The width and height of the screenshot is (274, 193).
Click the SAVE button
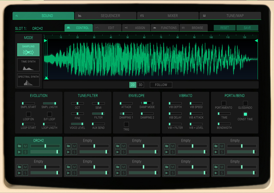[247, 28]
